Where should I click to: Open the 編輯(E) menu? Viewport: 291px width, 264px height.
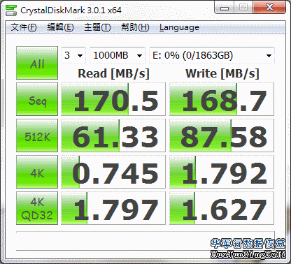point(60,27)
